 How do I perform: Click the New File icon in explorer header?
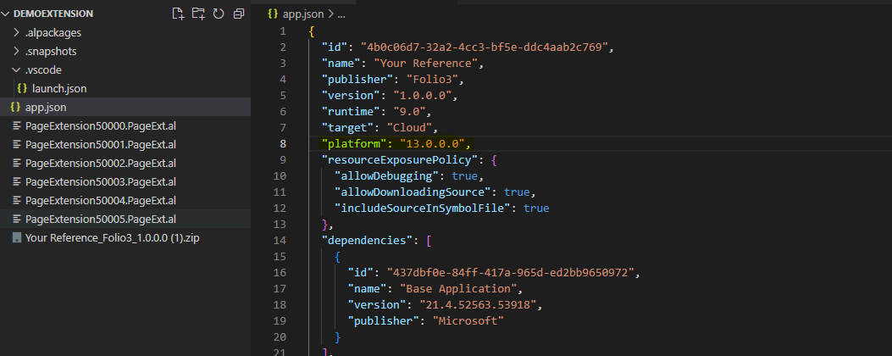[x=179, y=14]
